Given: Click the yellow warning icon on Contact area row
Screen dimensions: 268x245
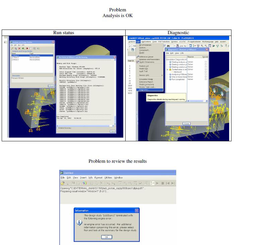Looking at the screenshot, I should coord(170,69).
